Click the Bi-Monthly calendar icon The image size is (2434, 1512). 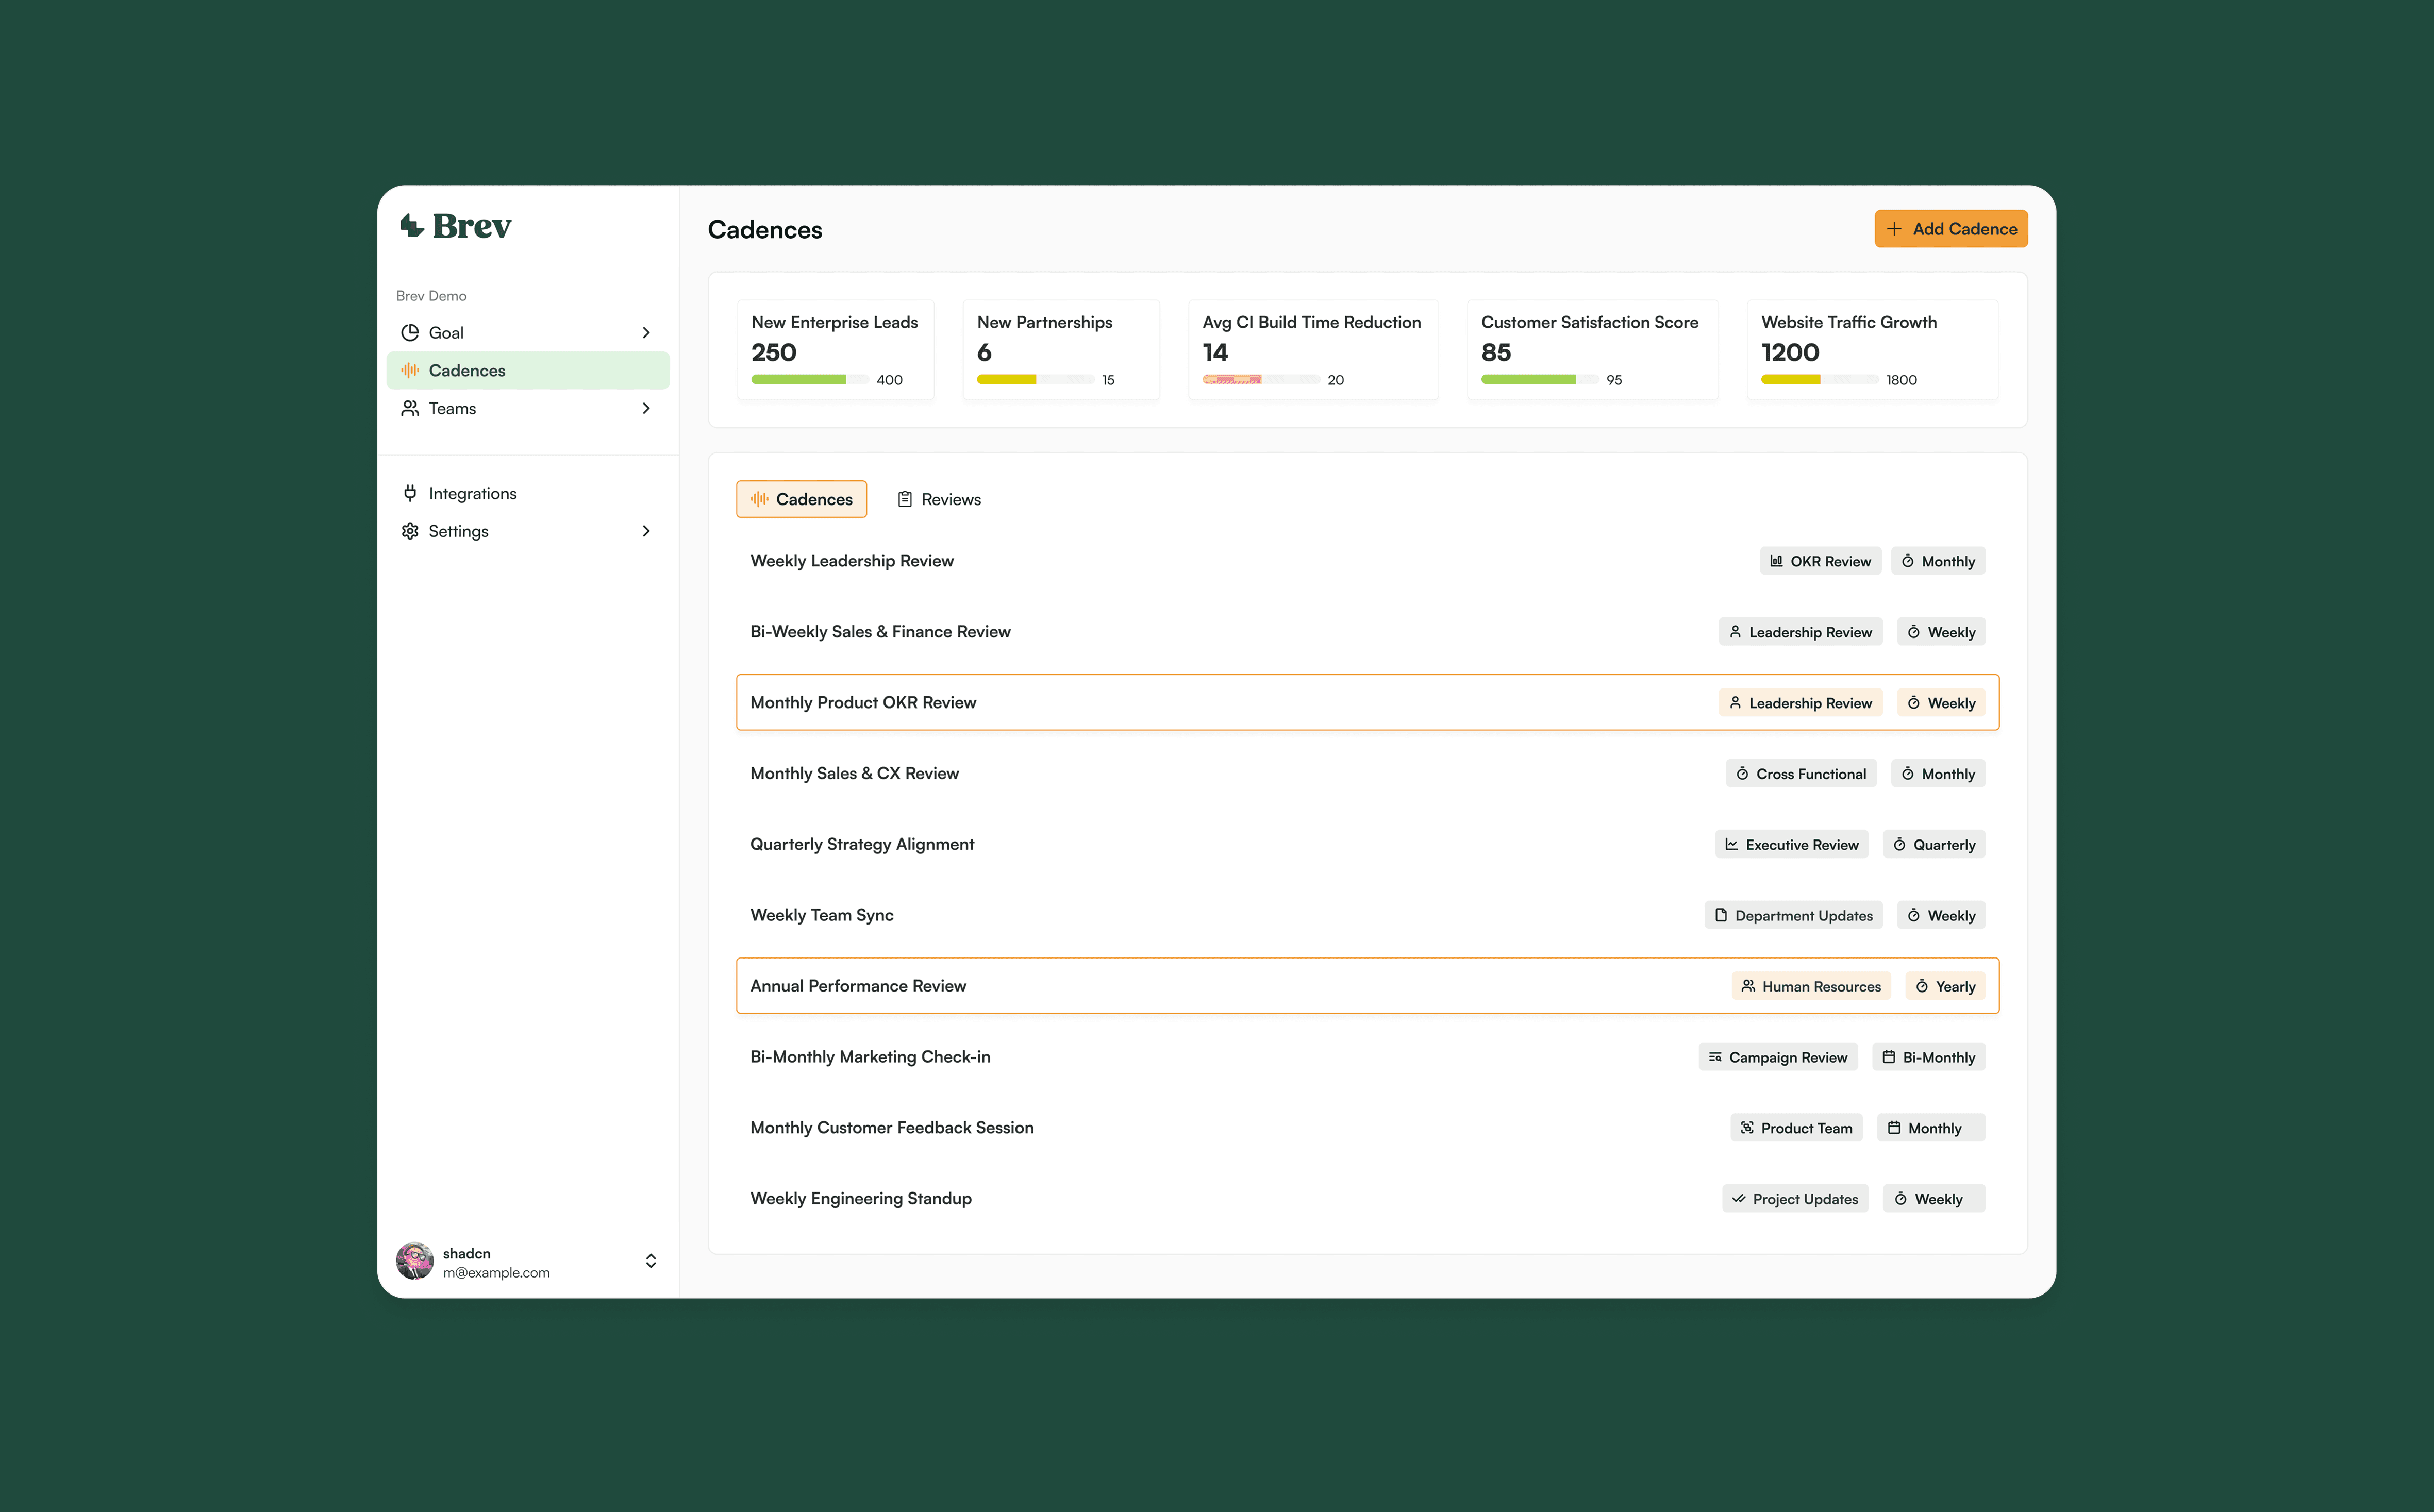point(1888,1057)
